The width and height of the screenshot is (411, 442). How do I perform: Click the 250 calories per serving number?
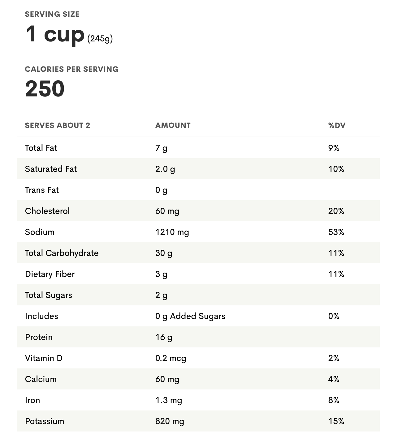pos(45,89)
